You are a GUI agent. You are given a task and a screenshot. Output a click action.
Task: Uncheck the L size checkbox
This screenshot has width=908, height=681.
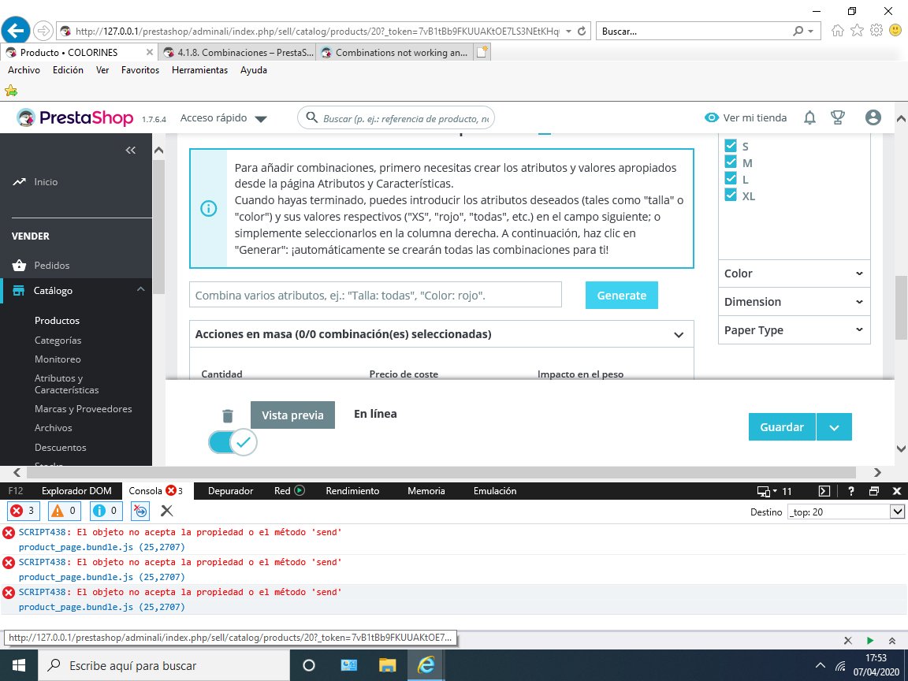pos(731,178)
